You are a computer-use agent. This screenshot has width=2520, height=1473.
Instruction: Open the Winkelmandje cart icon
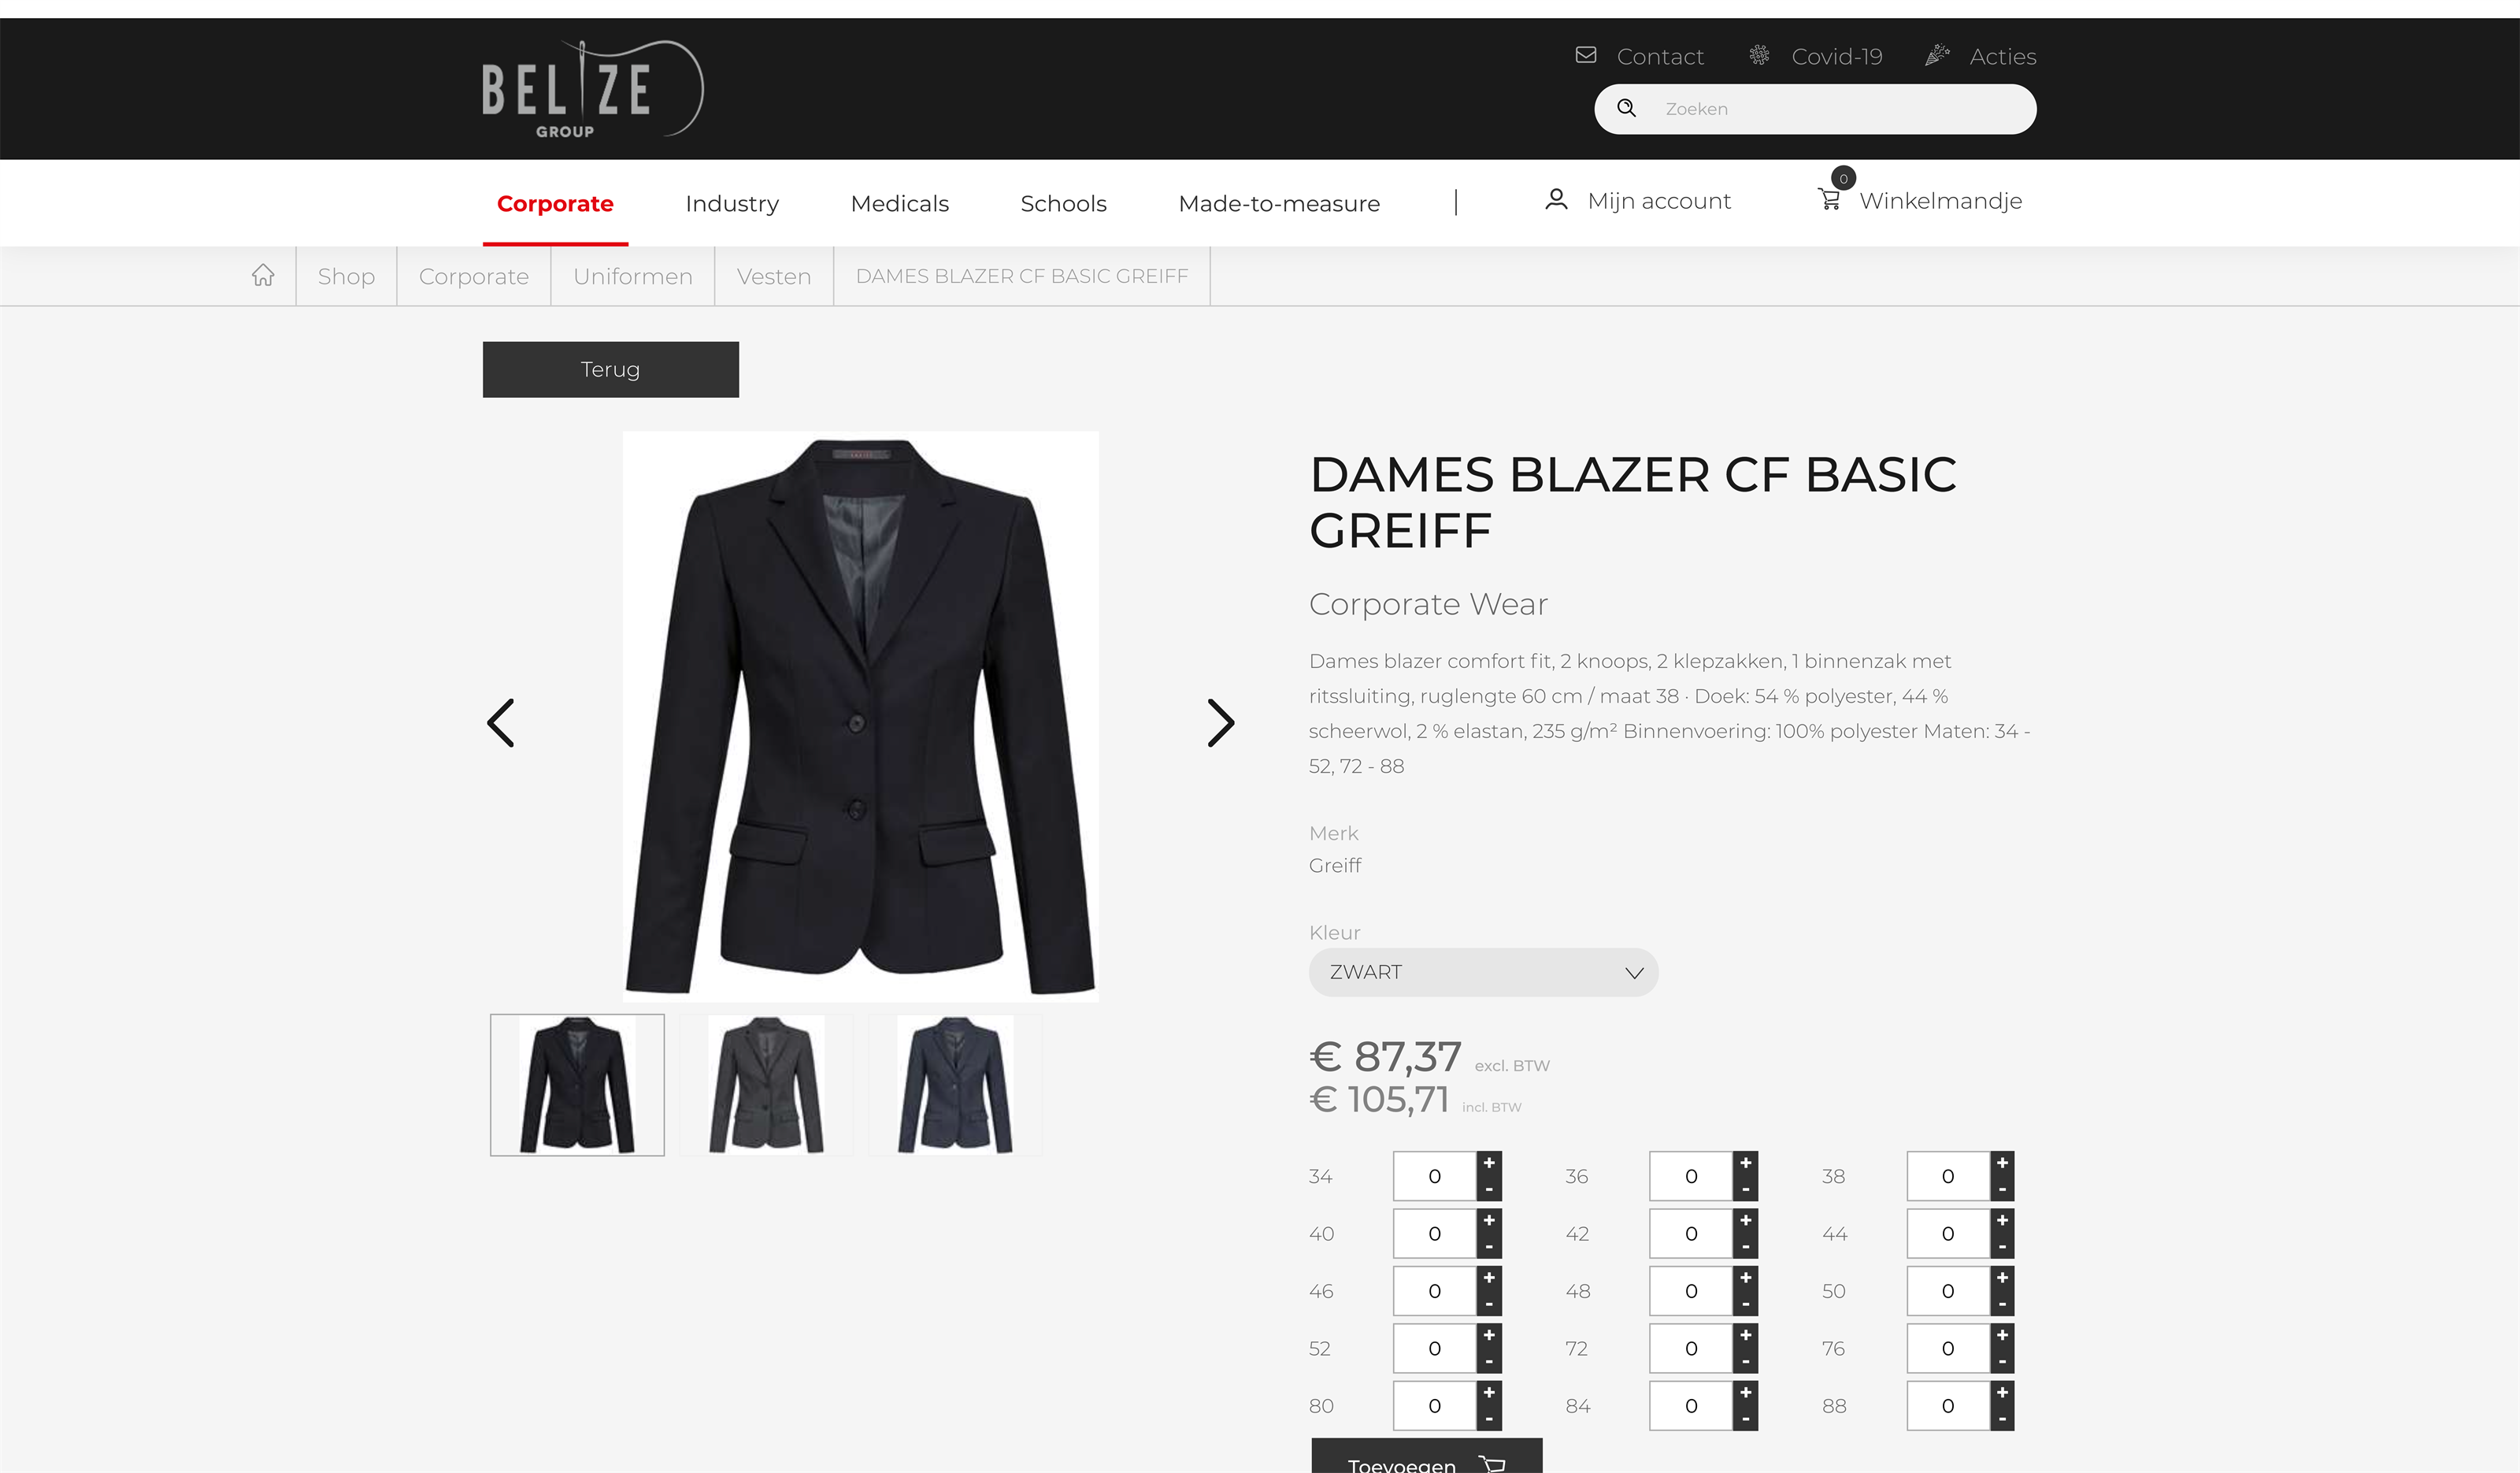[x=1829, y=199]
